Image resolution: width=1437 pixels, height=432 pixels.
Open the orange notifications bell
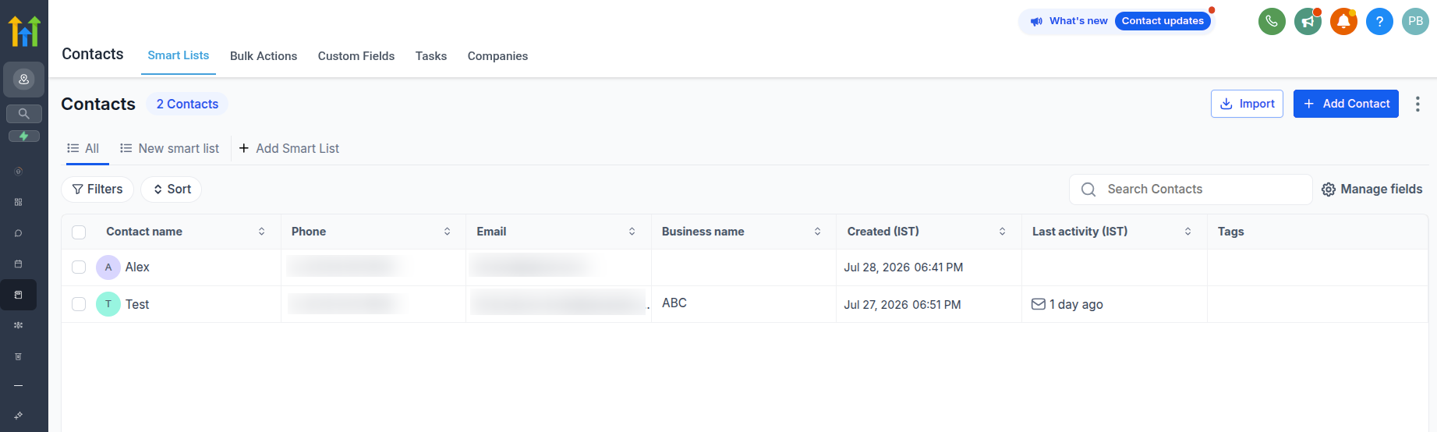(x=1343, y=21)
